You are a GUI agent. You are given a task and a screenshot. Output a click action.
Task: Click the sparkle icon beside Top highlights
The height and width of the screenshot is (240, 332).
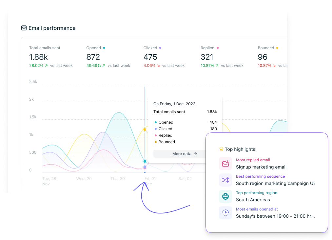point(221,149)
